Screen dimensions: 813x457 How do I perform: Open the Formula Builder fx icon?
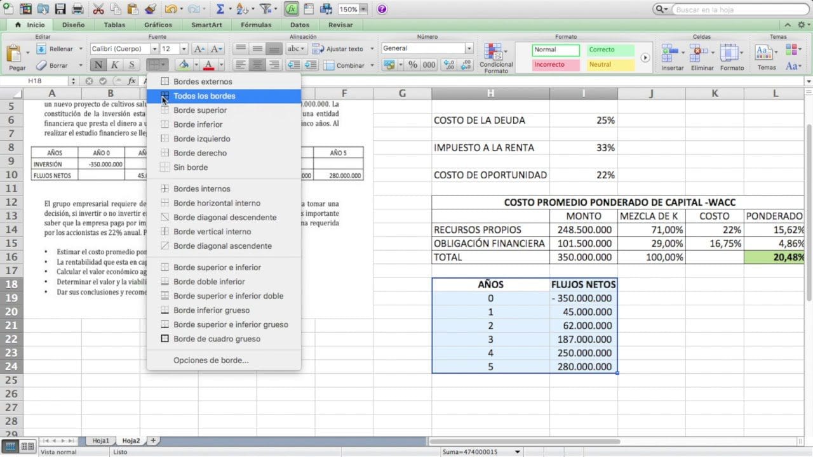[x=290, y=9]
